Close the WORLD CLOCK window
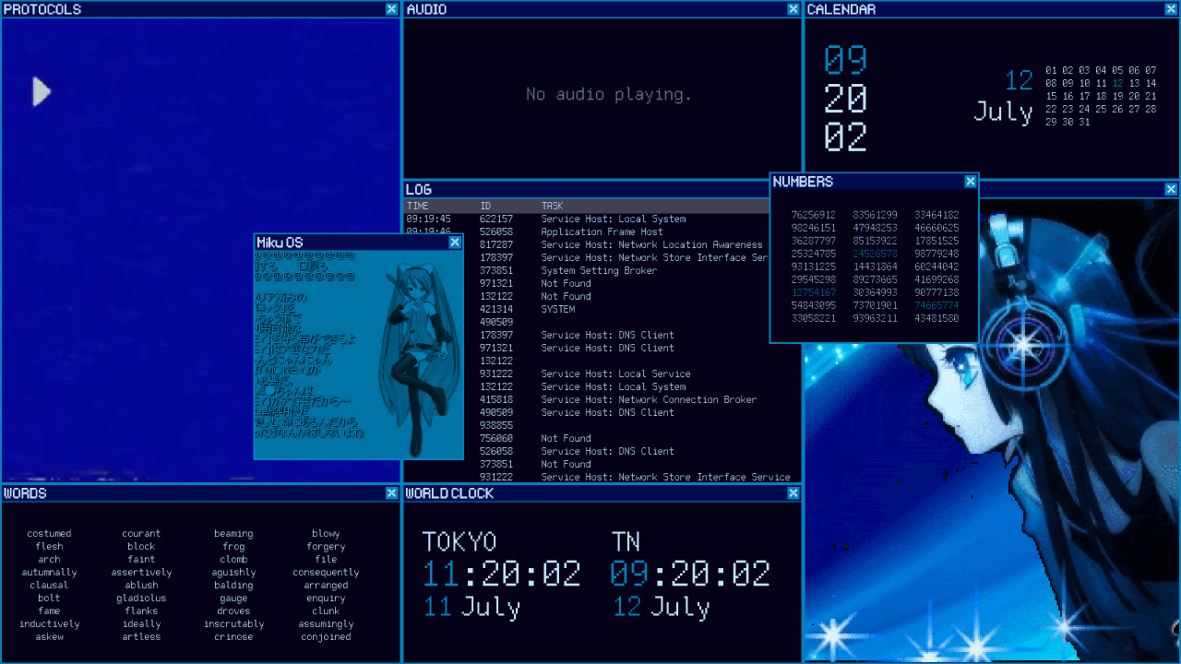This screenshot has height=664, width=1181. click(793, 493)
